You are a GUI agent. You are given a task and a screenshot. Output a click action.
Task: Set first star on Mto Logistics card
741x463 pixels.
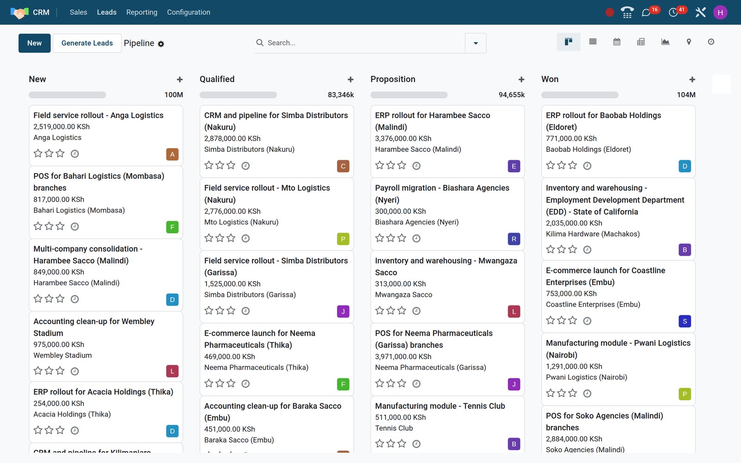point(209,238)
